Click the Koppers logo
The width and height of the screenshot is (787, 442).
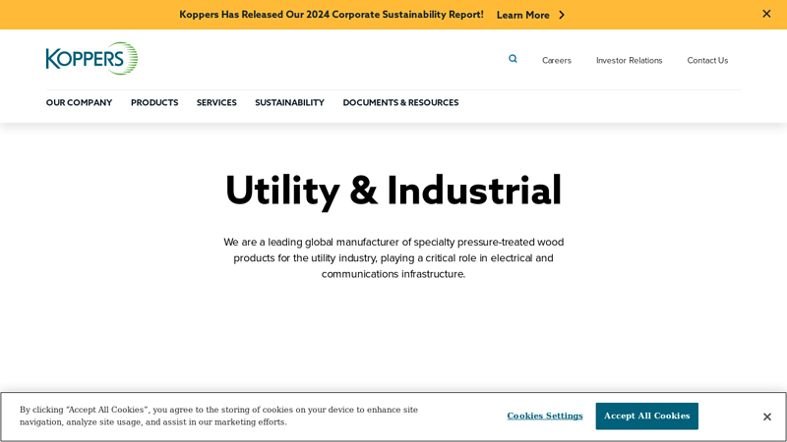pos(91,58)
